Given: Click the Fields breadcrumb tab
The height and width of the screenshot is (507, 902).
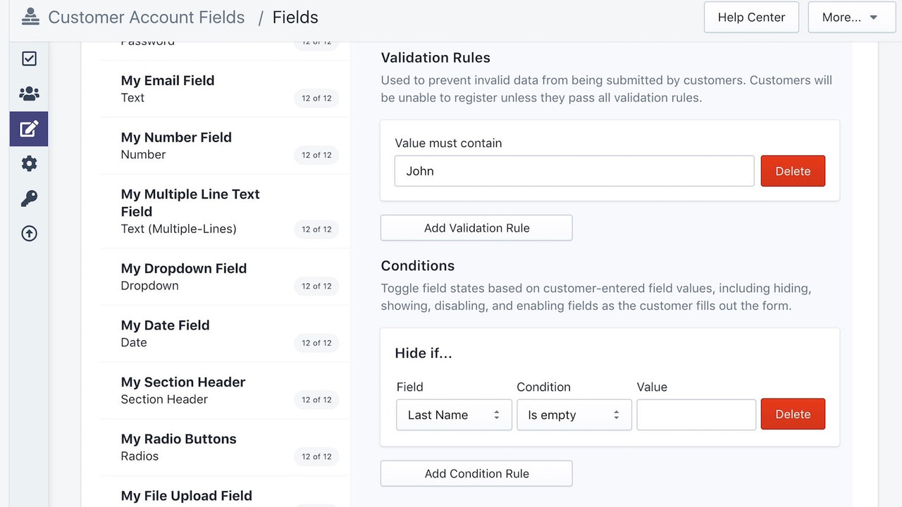Looking at the screenshot, I should [295, 17].
